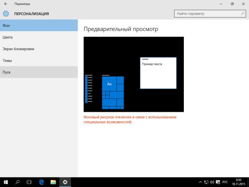Open the Цвета section
Screen dimensions: 249x187
pos(39,37)
